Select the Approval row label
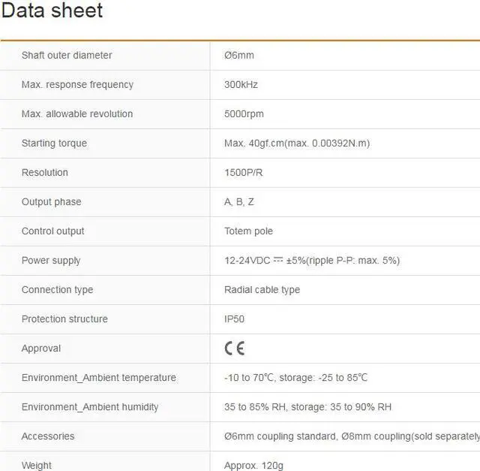Viewport: 480px width, 471px height. coord(41,349)
